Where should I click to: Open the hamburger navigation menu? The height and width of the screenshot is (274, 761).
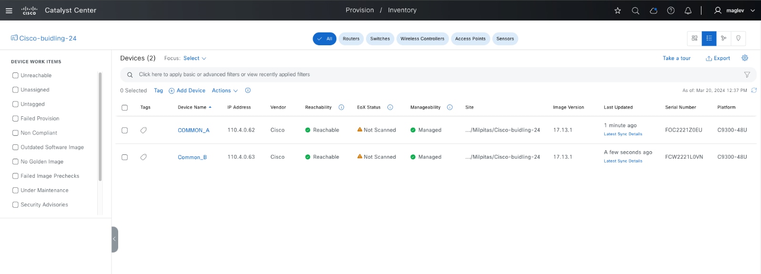[x=9, y=10]
